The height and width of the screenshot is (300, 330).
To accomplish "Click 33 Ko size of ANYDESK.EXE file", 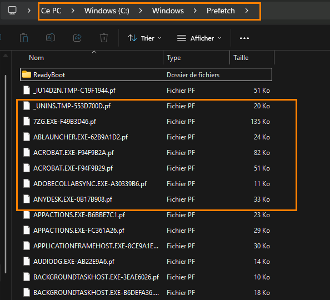I will pyautogui.click(x=262, y=199).
